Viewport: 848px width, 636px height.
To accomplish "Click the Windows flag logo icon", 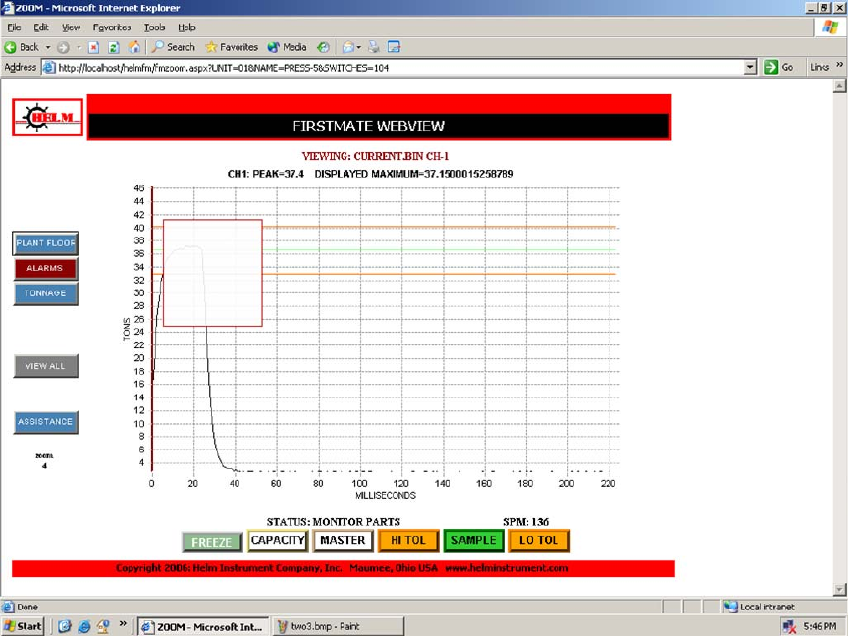I will click(x=830, y=27).
